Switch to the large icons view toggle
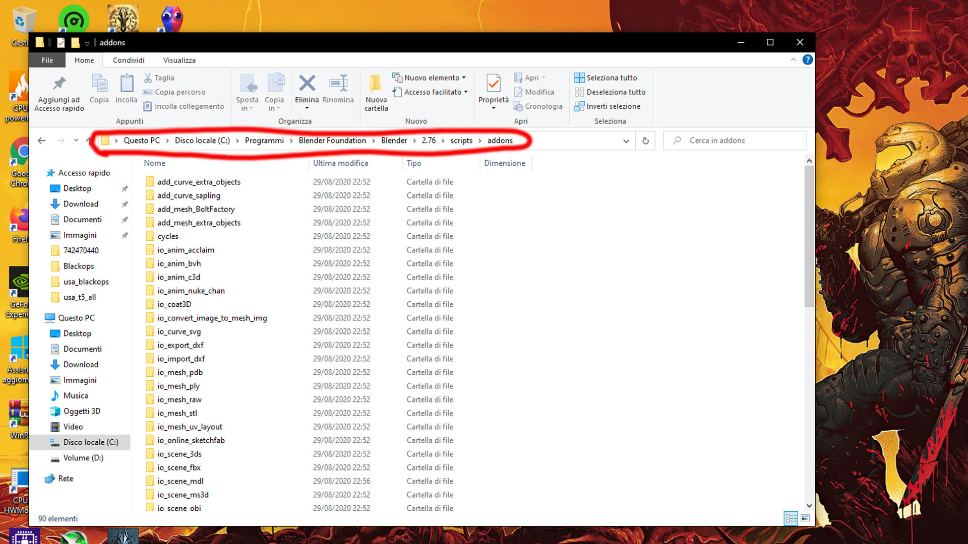Image resolution: width=968 pixels, height=544 pixels. pyautogui.click(x=805, y=518)
